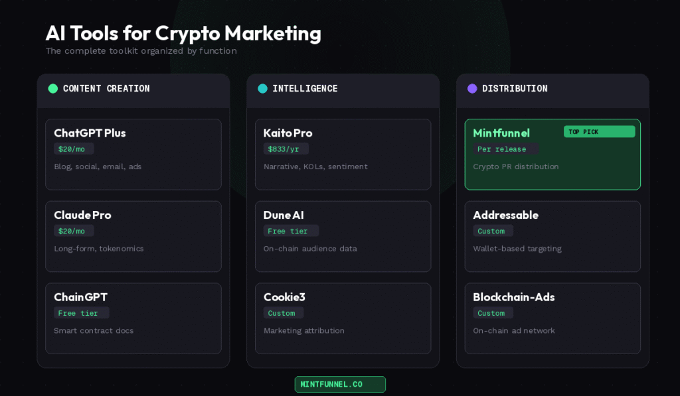The image size is (680, 396).
Task: Click the MINTFUNNEL.CO link badge
Action: pyautogui.click(x=340, y=384)
